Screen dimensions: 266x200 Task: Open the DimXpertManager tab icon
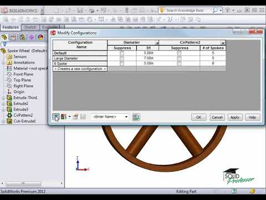(32, 37)
